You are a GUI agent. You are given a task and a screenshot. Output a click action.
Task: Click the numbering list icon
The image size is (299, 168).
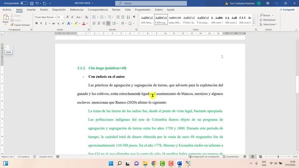click(102, 17)
